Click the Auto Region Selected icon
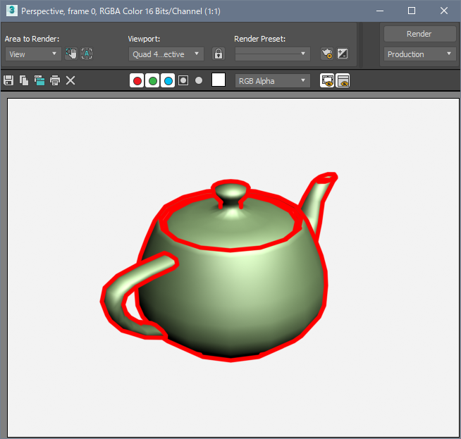The width and height of the screenshot is (461, 439). pyautogui.click(x=87, y=54)
